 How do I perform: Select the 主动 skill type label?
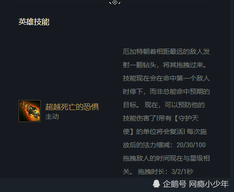coord(52,117)
